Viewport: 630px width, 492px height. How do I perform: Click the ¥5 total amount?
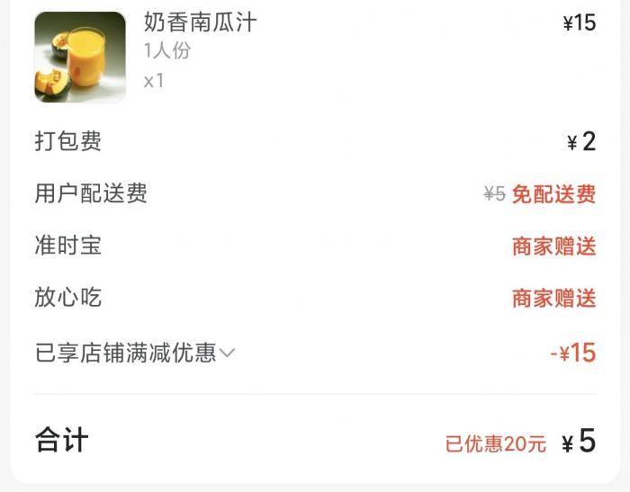pyautogui.click(x=579, y=441)
